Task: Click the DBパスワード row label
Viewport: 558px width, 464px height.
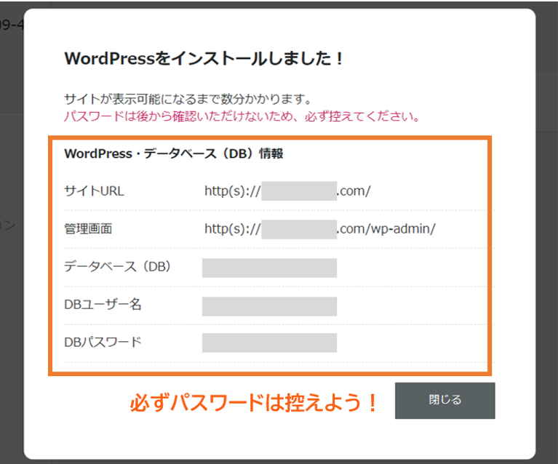Action: tap(103, 343)
